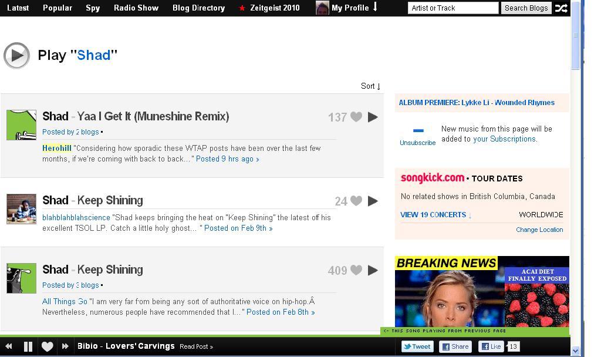
Task: Play the Keep Shining track with 409 loves
Action: pos(373,270)
